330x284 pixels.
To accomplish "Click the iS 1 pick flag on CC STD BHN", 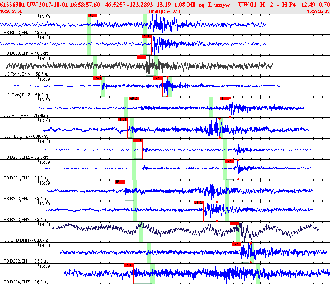I will pos(234,223).
